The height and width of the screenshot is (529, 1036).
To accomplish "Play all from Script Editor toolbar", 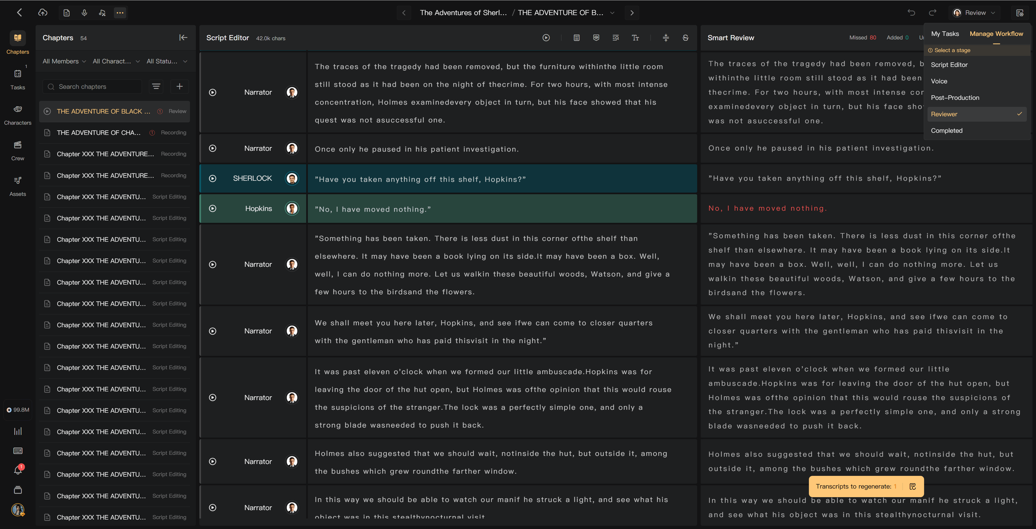I will [546, 38].
